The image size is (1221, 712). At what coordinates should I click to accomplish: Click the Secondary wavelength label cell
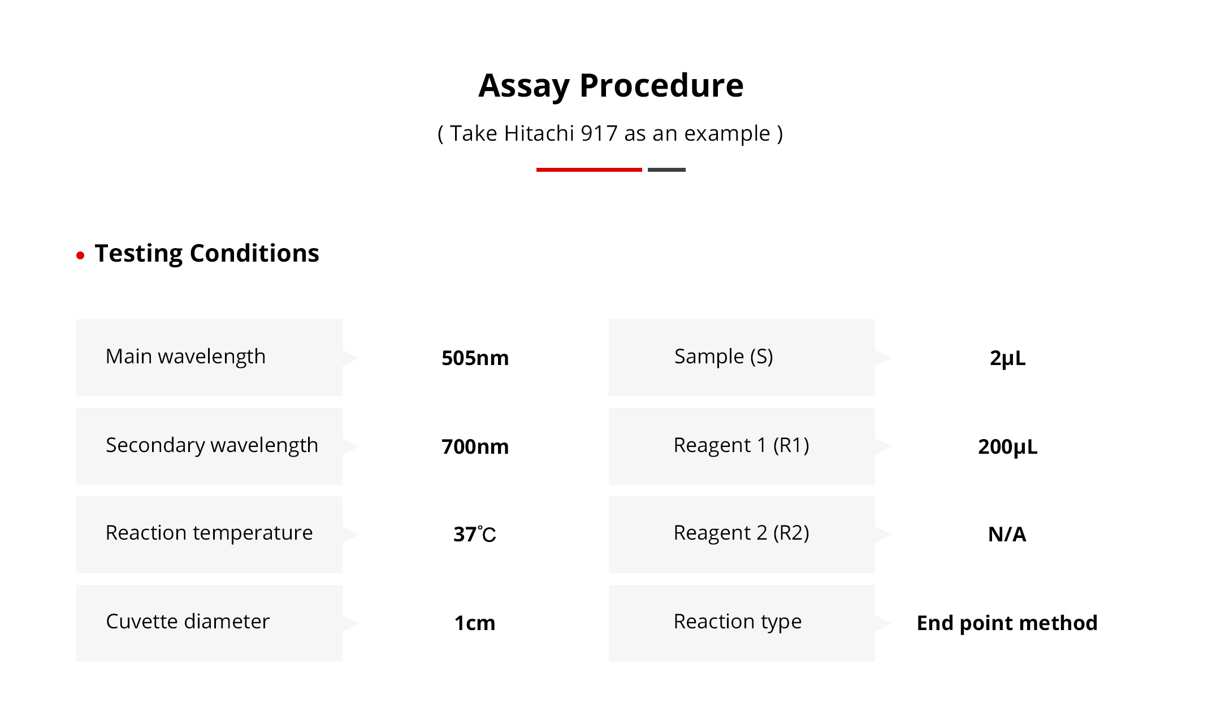click(209, 446)
